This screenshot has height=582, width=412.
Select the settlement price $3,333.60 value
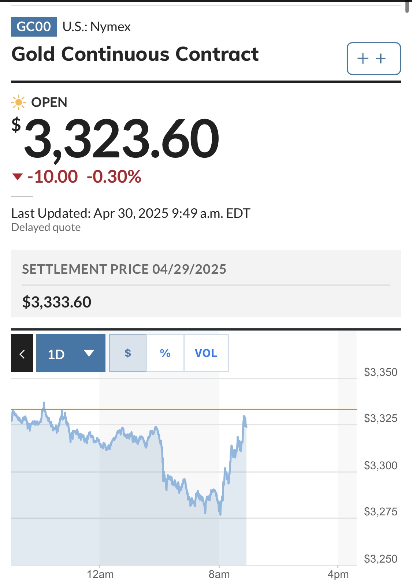[x=57, y=302]
